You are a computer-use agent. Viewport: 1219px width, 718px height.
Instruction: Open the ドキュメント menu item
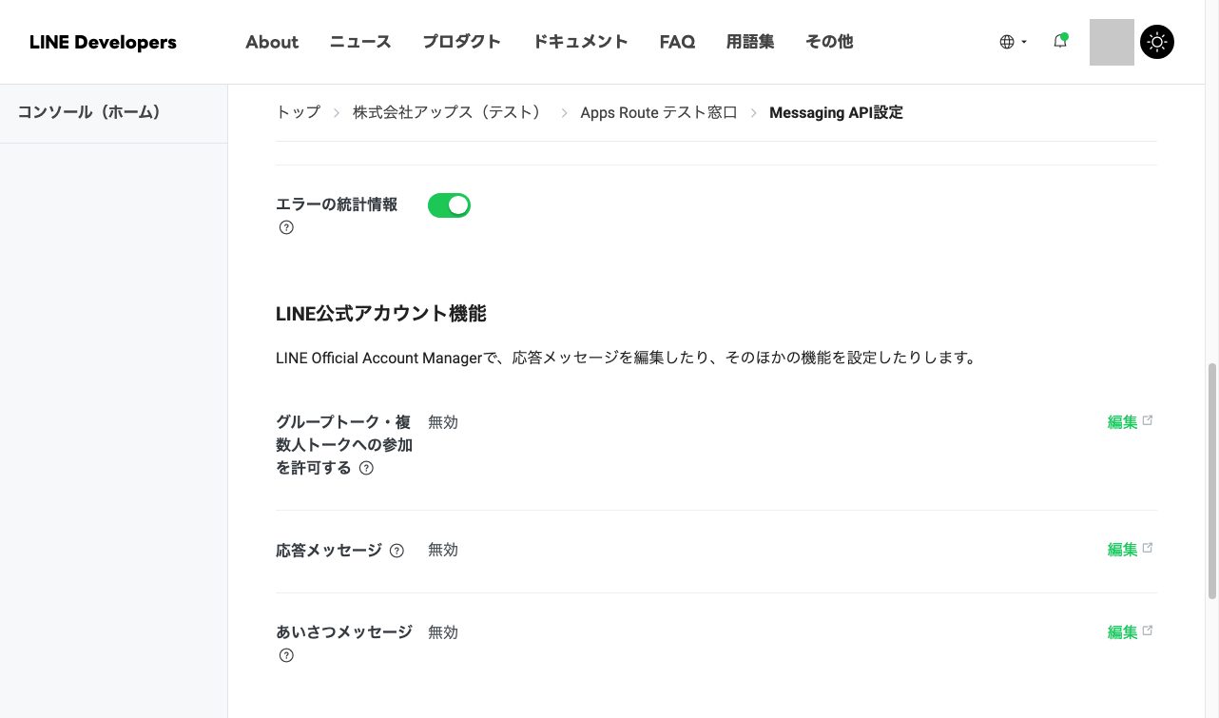pyautogui.click(x=580, y=42)
